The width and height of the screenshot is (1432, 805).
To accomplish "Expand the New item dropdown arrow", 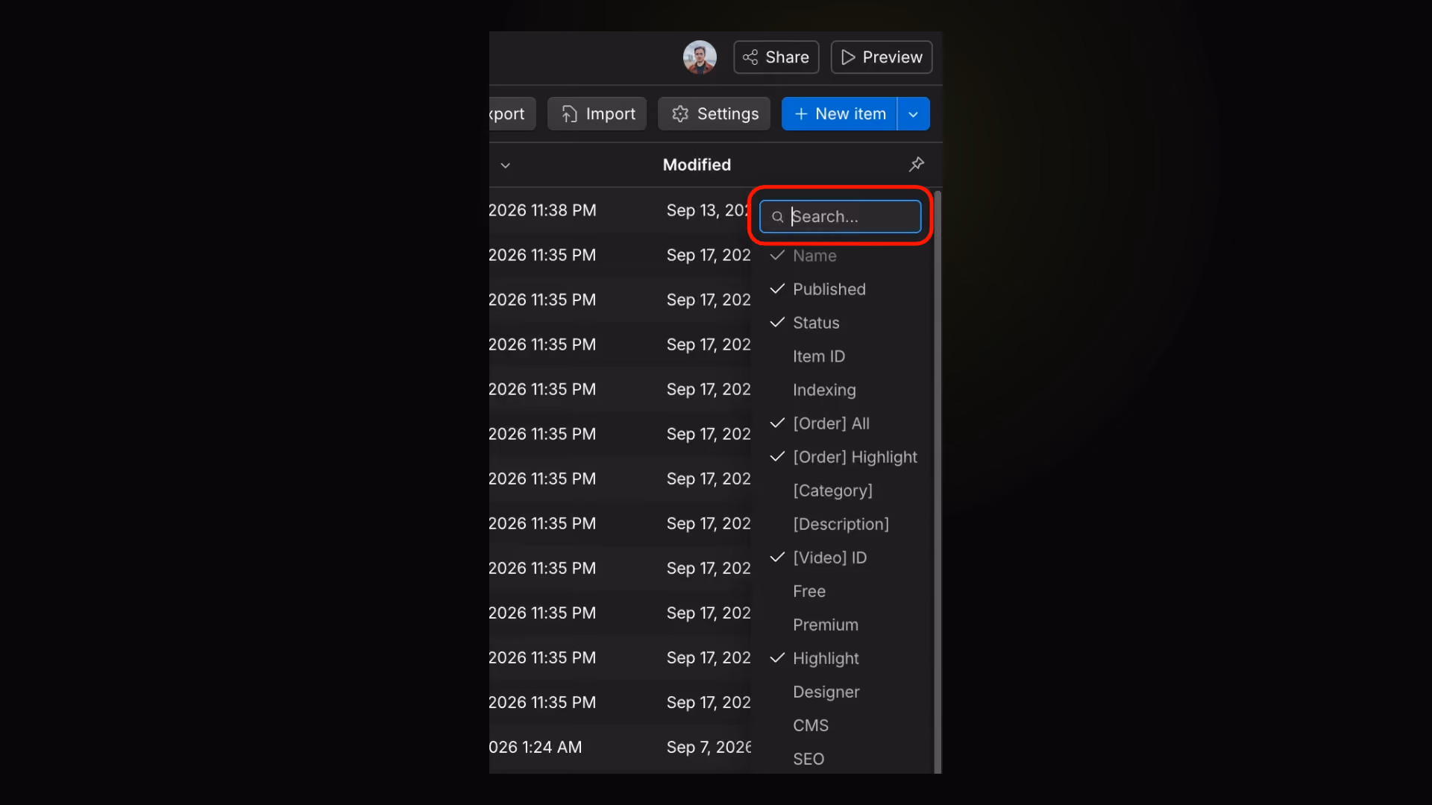I will point(914,114).
